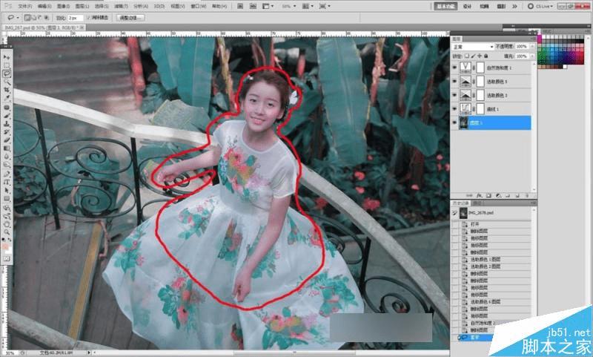Image resolution: width=593 pixels, height=357 pixels.
Task: Select the Zoom tool in the toolbox
Action: [x=7, y=232]
